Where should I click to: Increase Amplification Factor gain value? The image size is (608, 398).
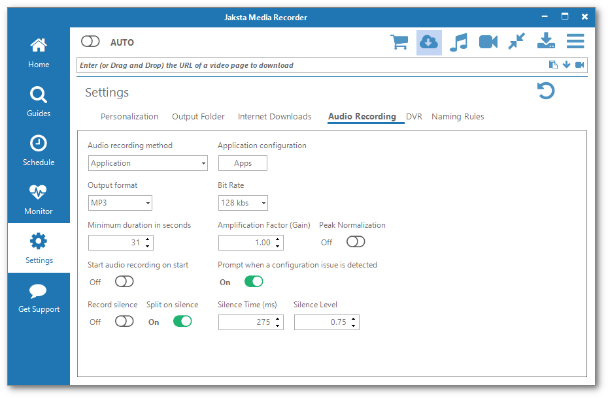click(x=278, y=239)
